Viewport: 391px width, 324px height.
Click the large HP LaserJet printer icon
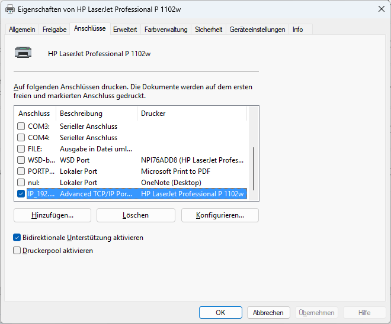tap(23, 52)
